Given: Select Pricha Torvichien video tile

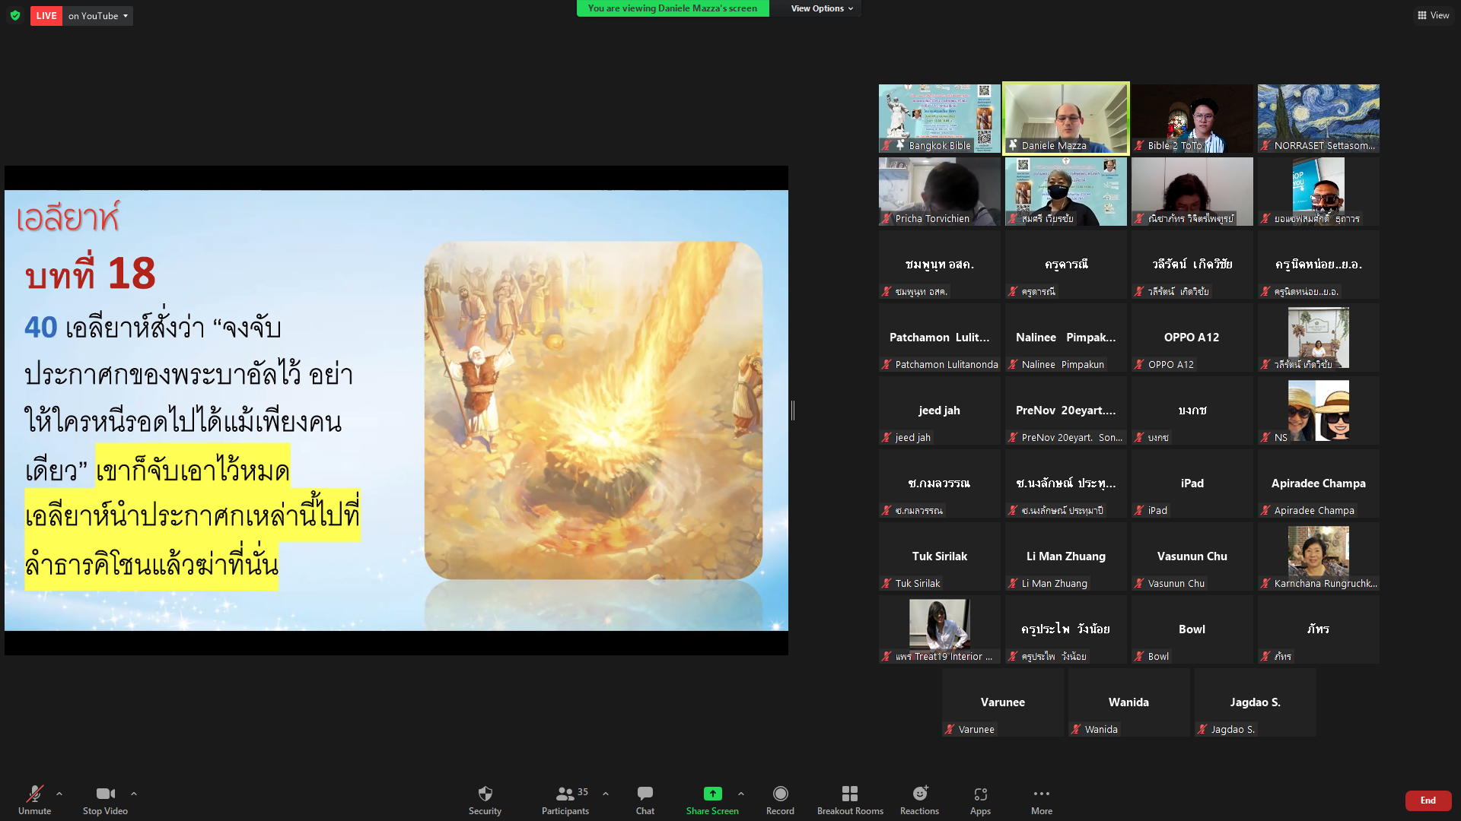Looking at the screenshot, I should pyautogui.click(x=939, y=191).
